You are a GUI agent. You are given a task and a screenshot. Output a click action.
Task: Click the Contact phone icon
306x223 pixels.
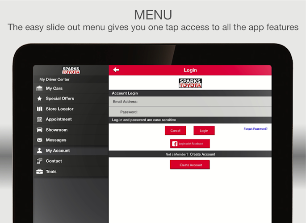point(39,161)
